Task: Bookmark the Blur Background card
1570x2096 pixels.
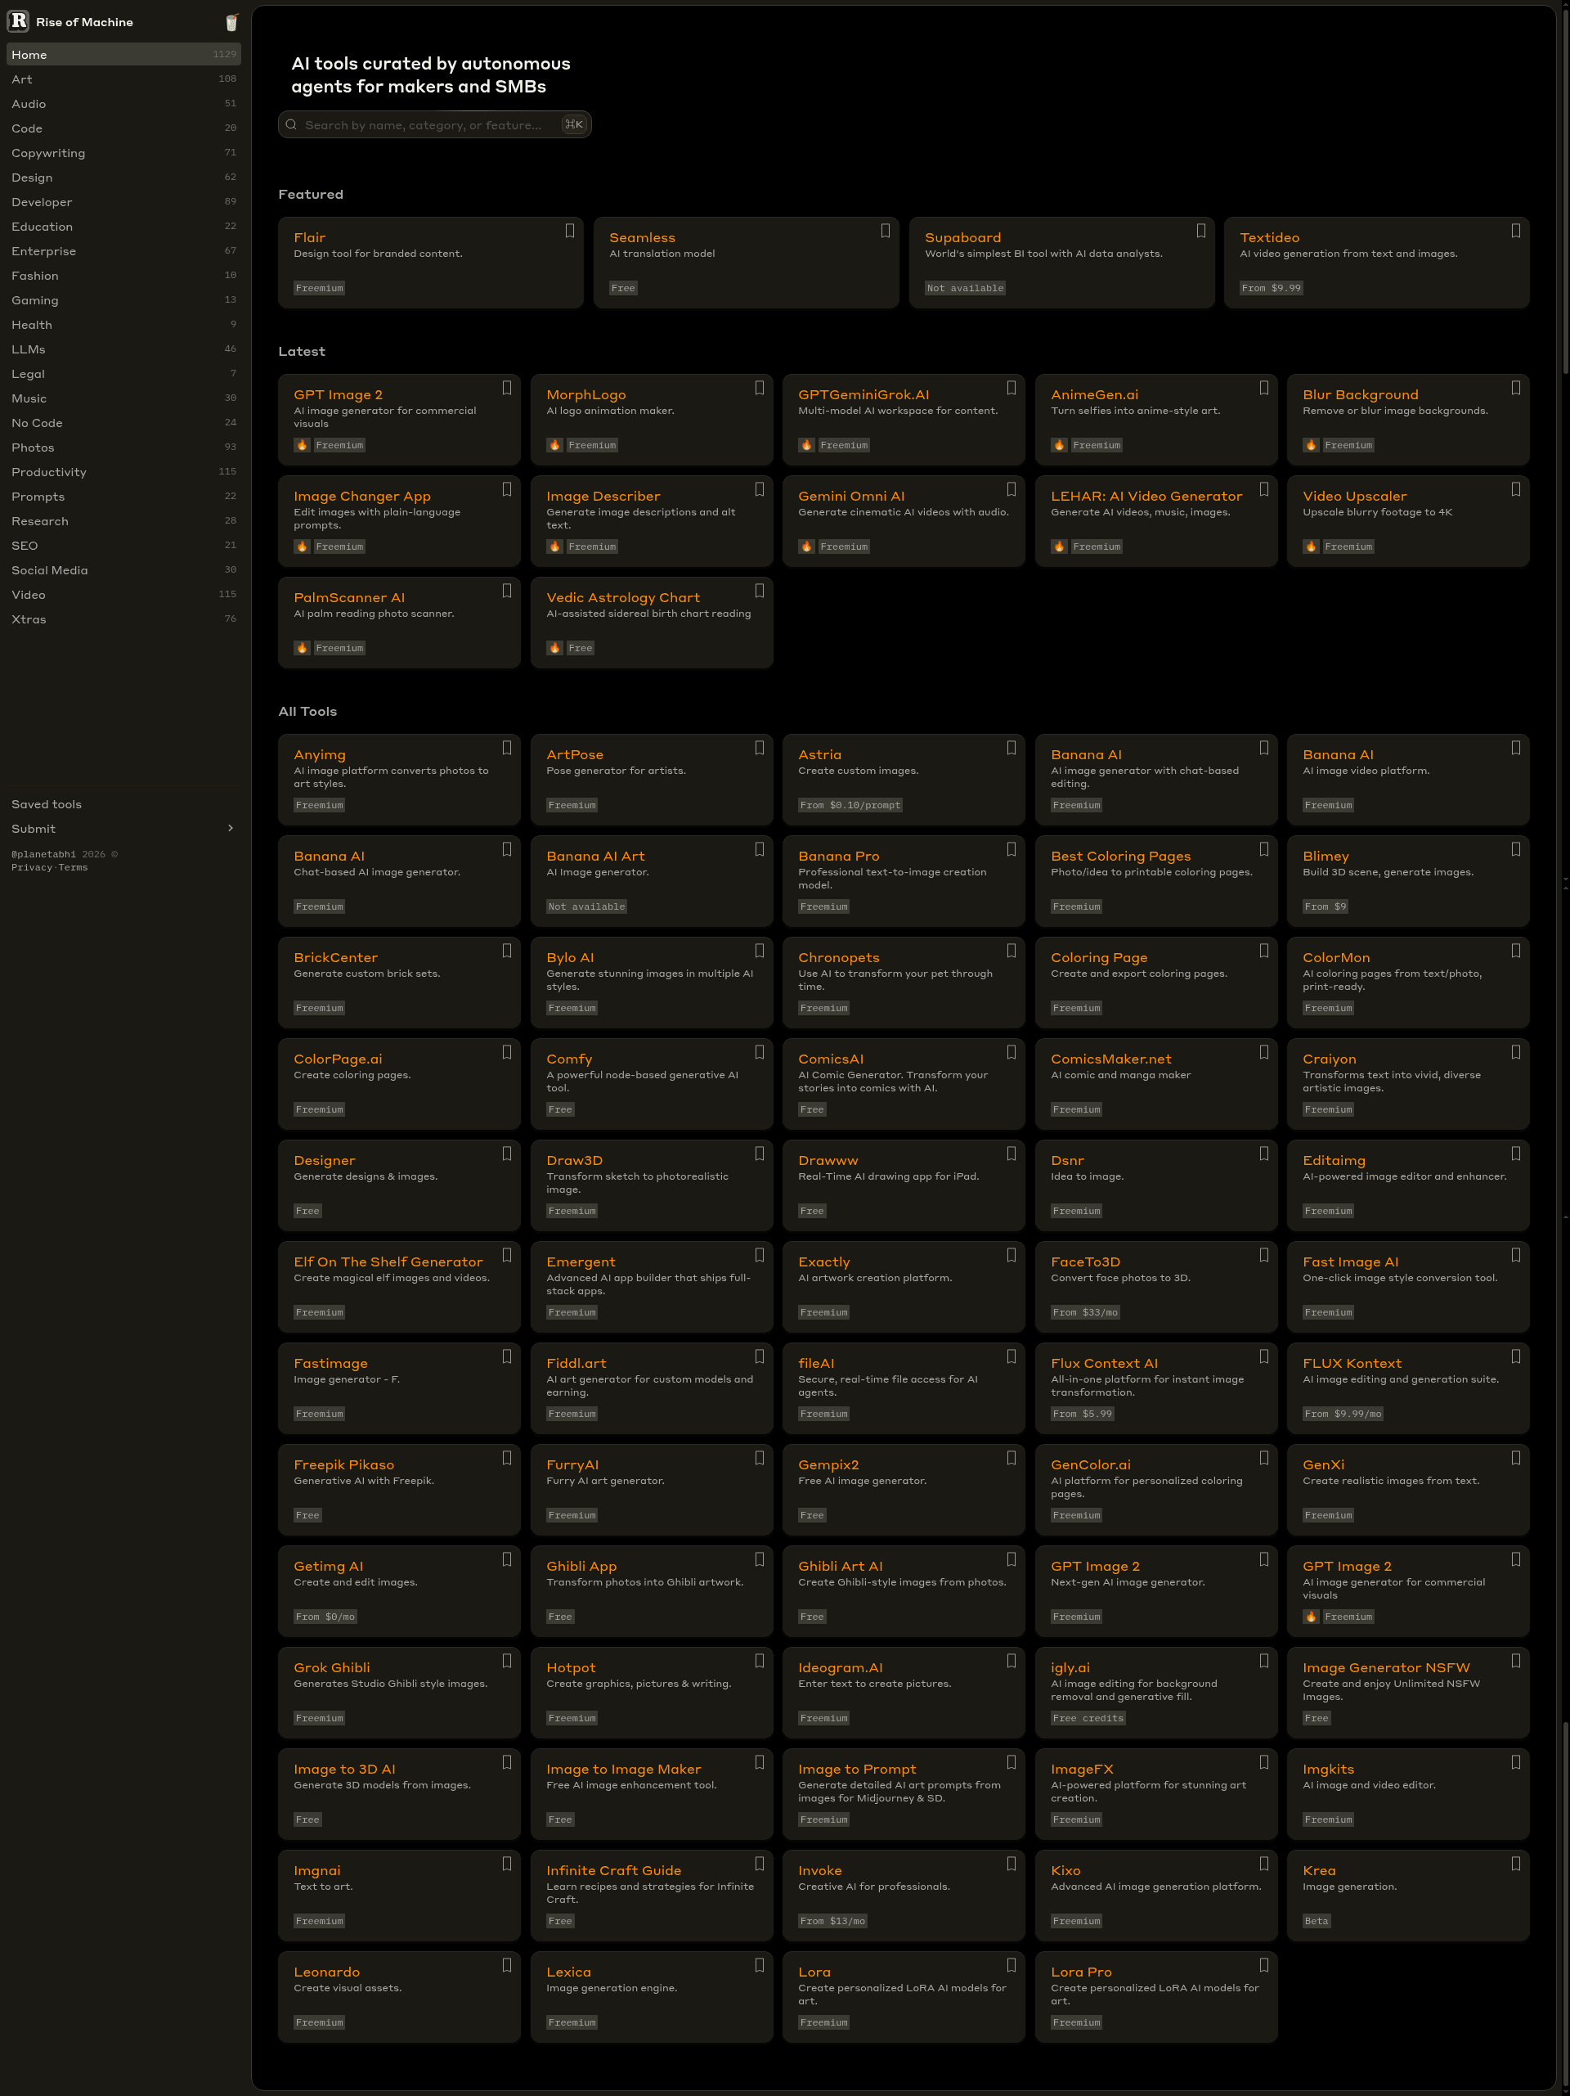Action: [1516, 388]
